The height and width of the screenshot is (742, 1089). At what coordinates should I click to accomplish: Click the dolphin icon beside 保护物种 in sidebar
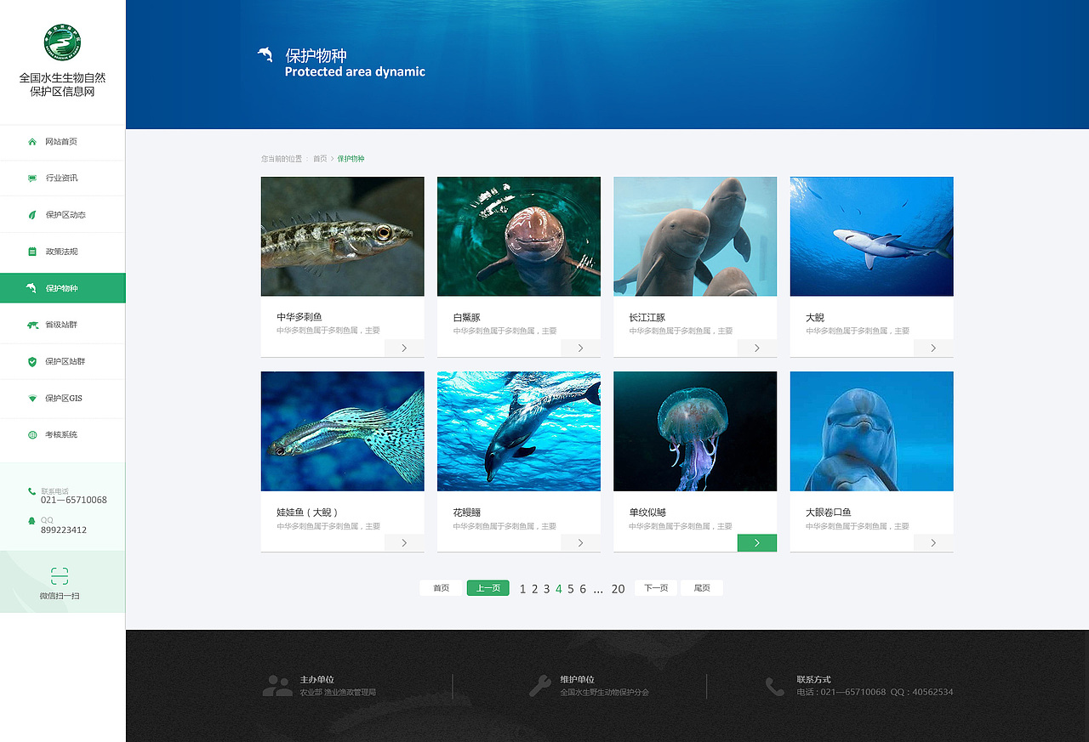(31, 288)
